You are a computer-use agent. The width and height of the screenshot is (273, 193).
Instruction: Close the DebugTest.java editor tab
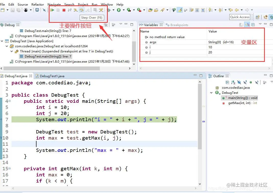31,76
